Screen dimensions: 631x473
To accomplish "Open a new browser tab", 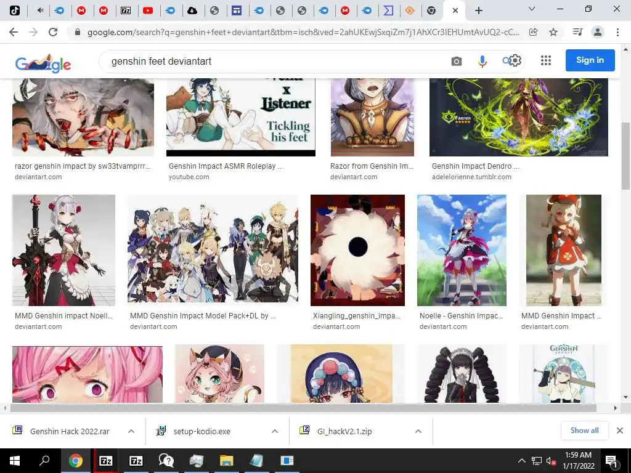I will [478, 10].
